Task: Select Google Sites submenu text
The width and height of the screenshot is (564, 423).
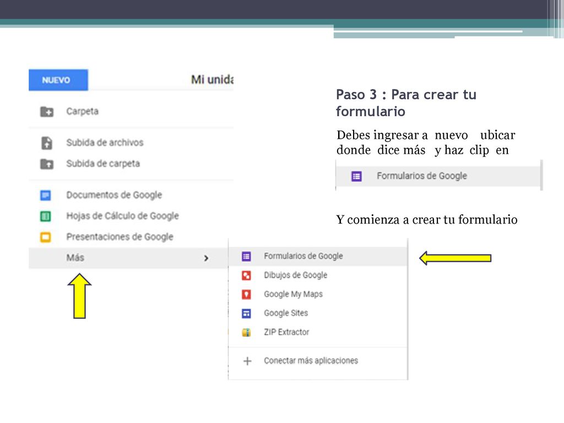Action: (x=286, y=313)
